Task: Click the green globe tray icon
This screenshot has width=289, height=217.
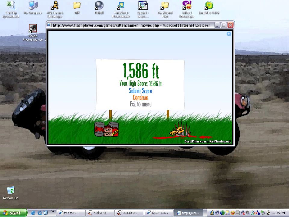Action: tap(222, 213)
